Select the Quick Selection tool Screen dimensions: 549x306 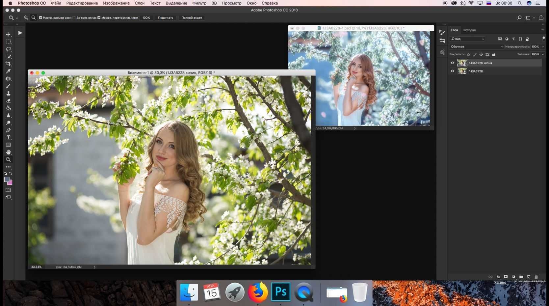coord(8,56)
